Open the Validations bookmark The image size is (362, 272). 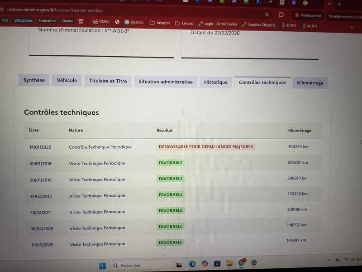24,20
